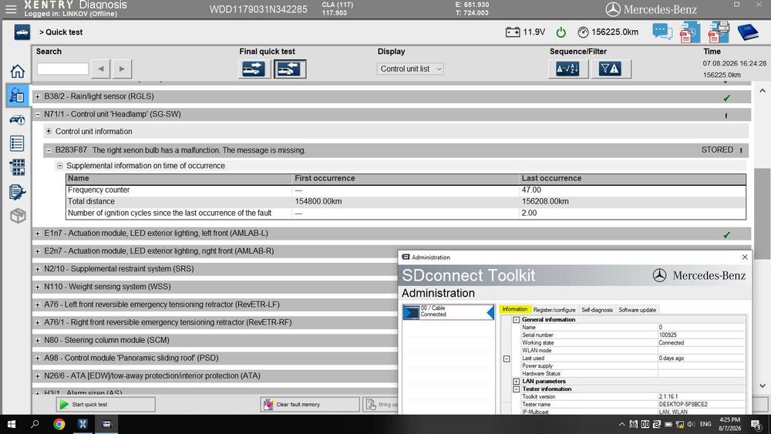Expand N2/10 Supplemental restraint system
771x434 pixels.
coord(37,269)
